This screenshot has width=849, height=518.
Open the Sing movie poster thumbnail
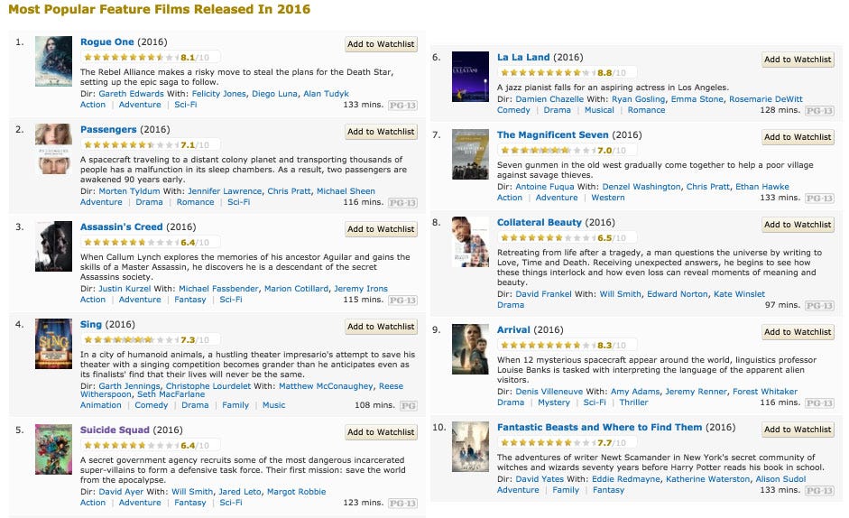pos(53,344)
